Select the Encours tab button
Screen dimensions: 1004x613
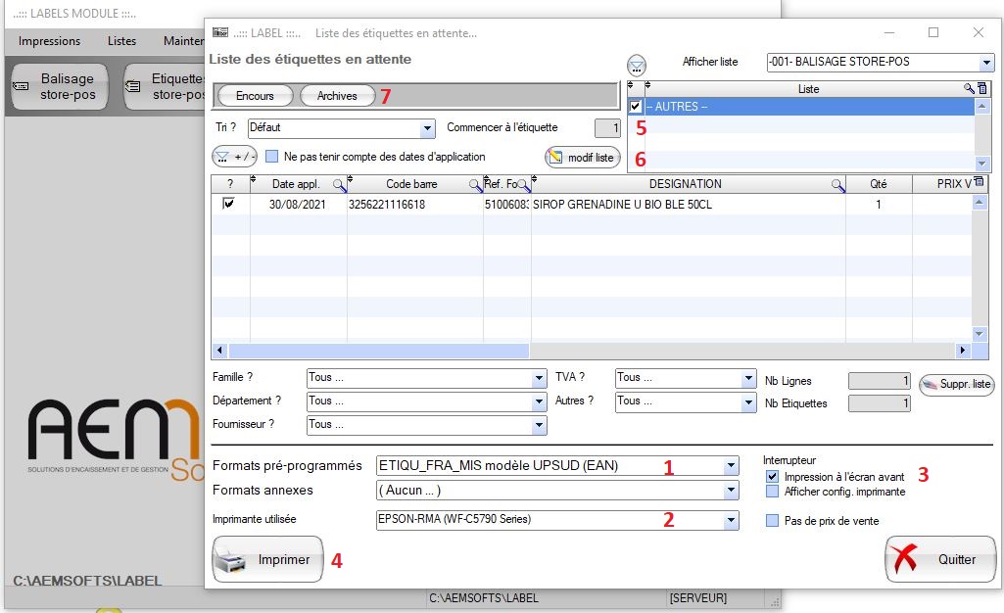click(x=255, y=96)
